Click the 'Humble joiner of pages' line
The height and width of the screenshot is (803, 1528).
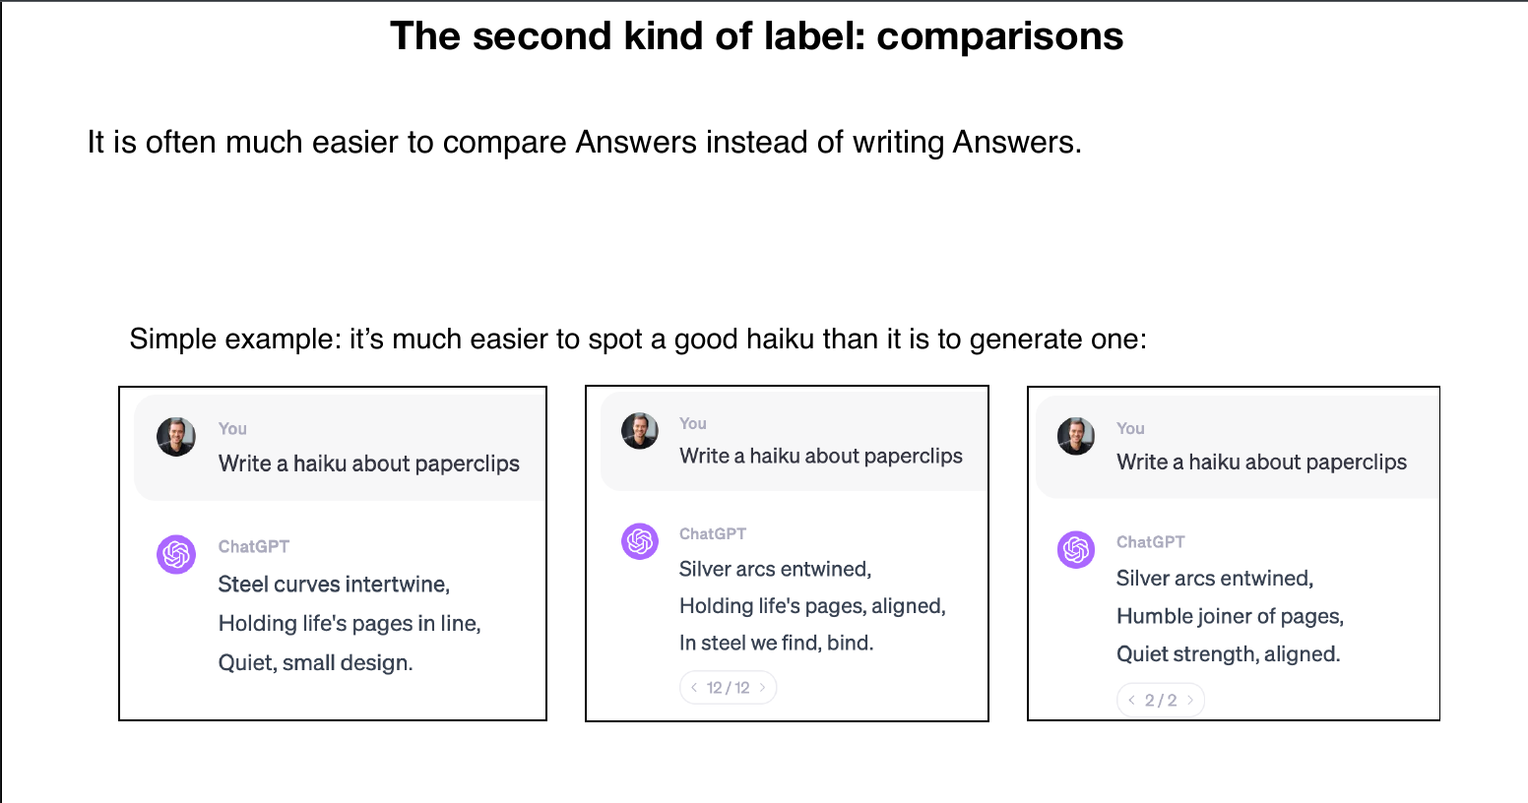pyautogui.click(x=1230, y=617)
